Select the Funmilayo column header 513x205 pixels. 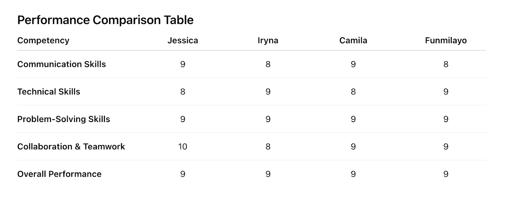(446, 41)
